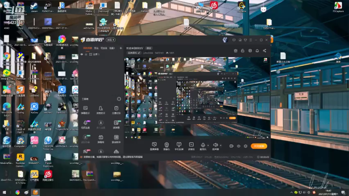Open the 弹幕秀 TV-icon tool
349x196 pixels.
pyautogui.click(x=101, y=139)
